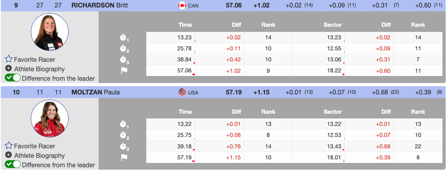The image size is (446, 170).
Task: Click Moltzan's finish flag icon
Action: click(x=124, y=157)
